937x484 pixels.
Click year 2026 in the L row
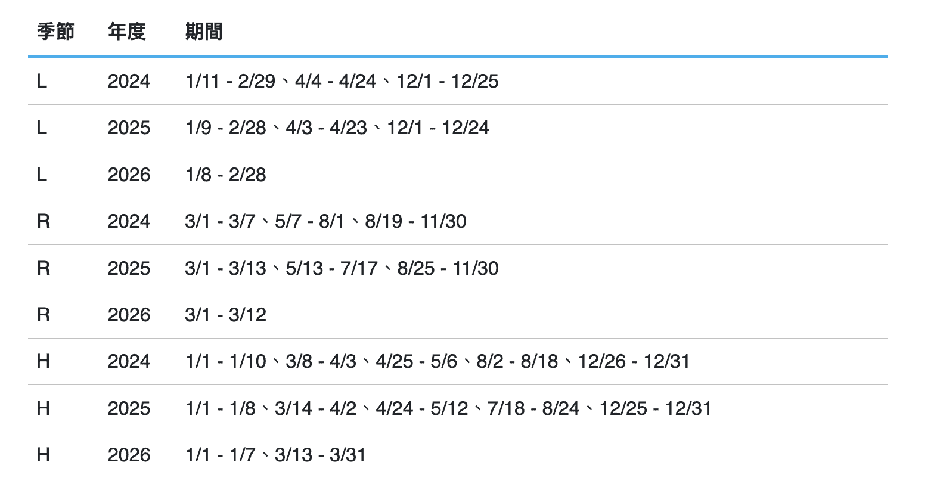[129, 175]
